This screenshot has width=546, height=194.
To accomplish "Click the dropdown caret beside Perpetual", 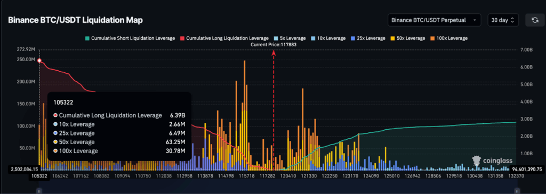I will (x=475, y=20).
